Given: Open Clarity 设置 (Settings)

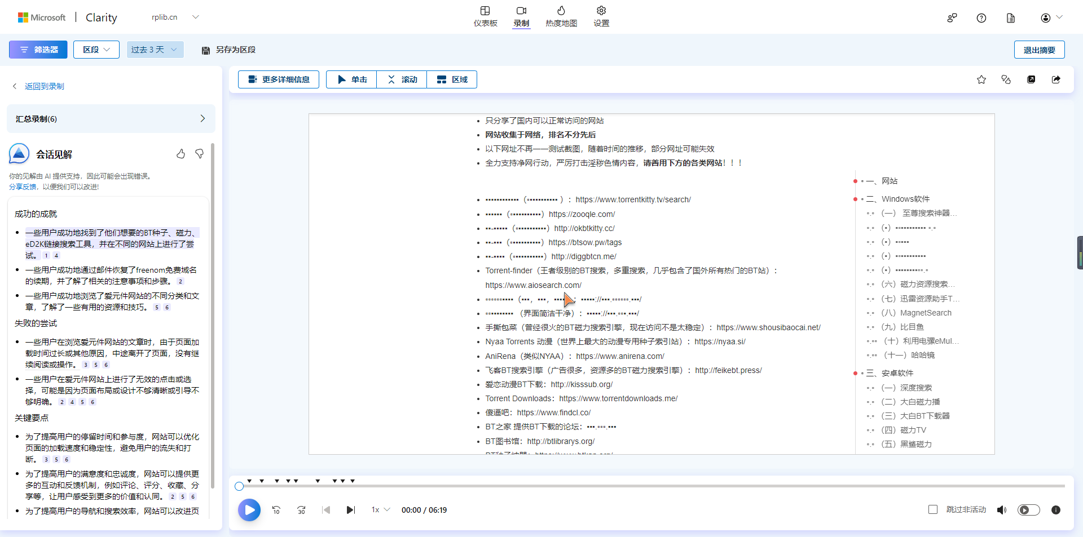Looking at the screenshot, I should (600, 16).
